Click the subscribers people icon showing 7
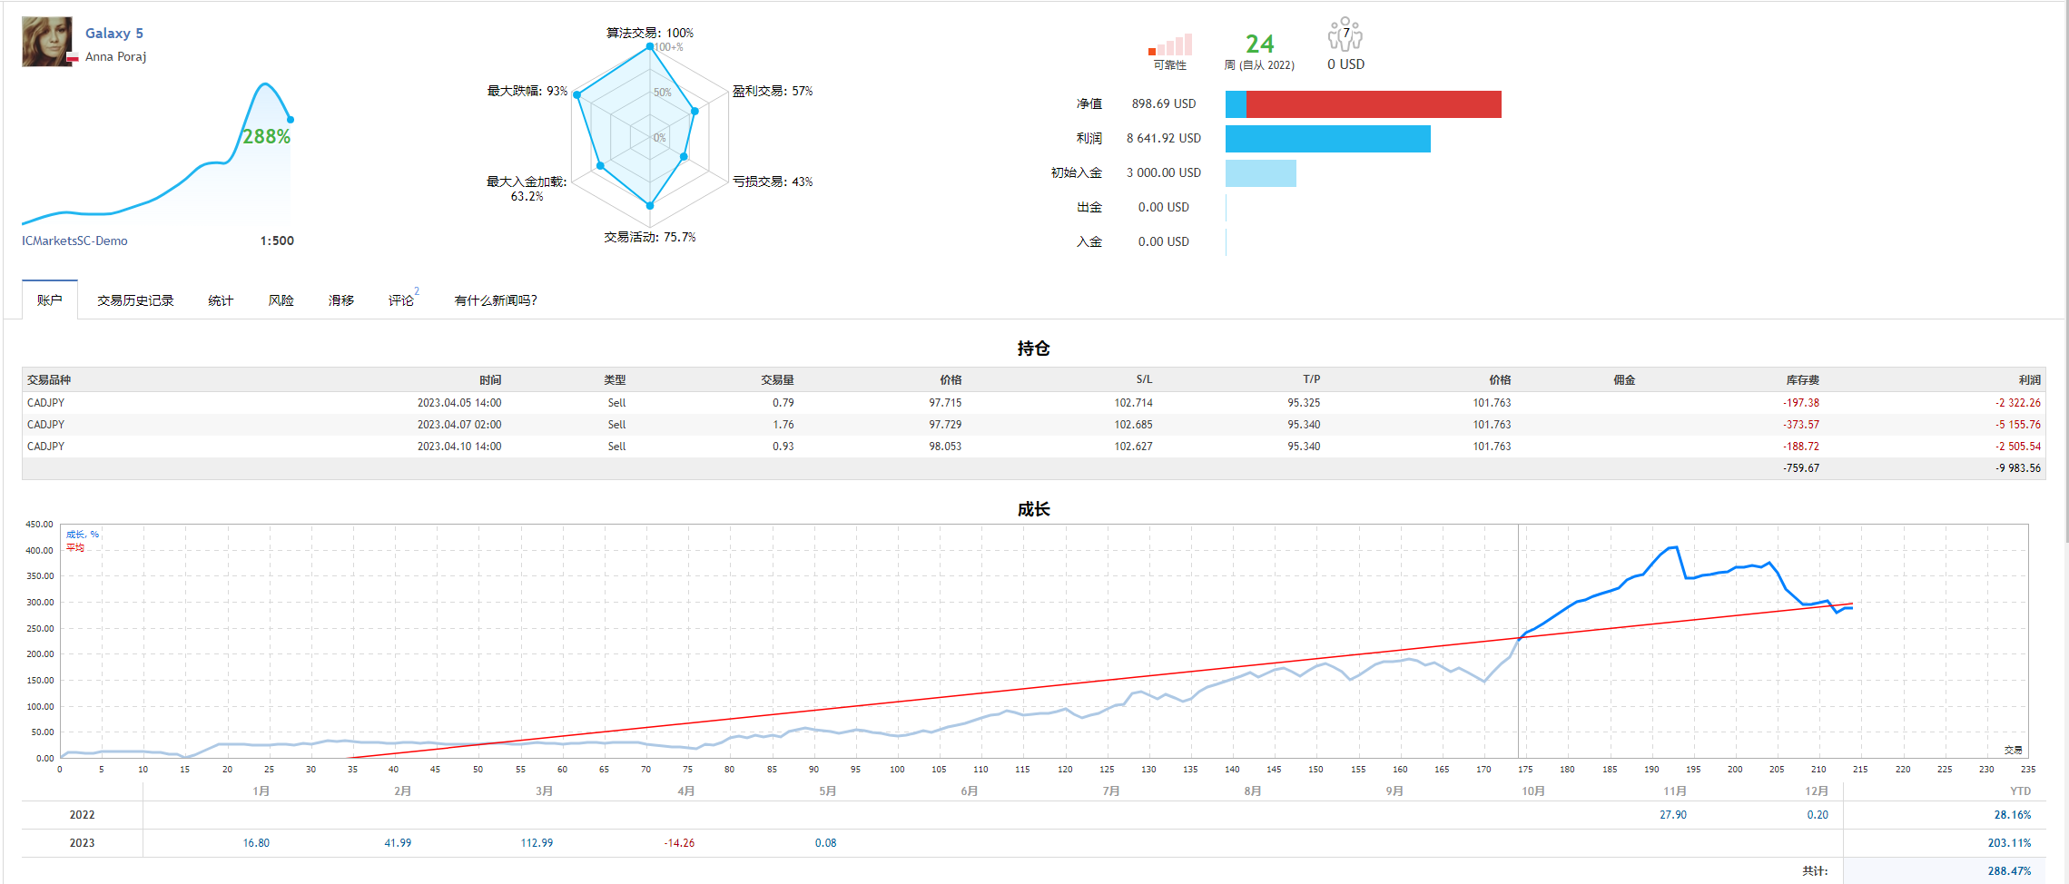Screen dimensions: 2069x884 click(1345, 34)
